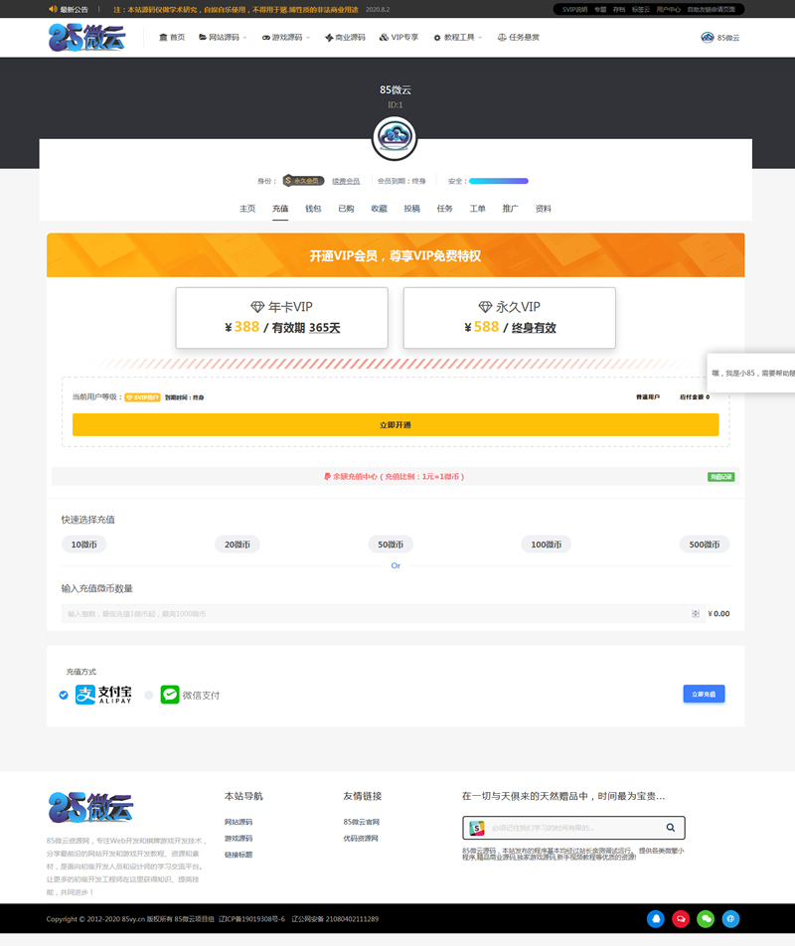The image size is (795, 946).
Task: Open the 游戏源码 dropdown
Action: (x=288, y=37)
